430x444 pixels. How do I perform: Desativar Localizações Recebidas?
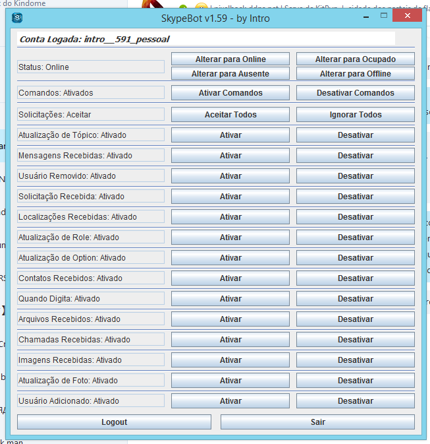click(x=356, y=216)
